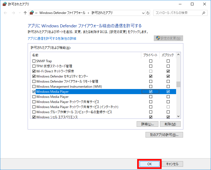Check Windows Management Instrumentation (WMI) checkbox
The width and height of the screenshot is (211, 170).
[x=34, y=87]
